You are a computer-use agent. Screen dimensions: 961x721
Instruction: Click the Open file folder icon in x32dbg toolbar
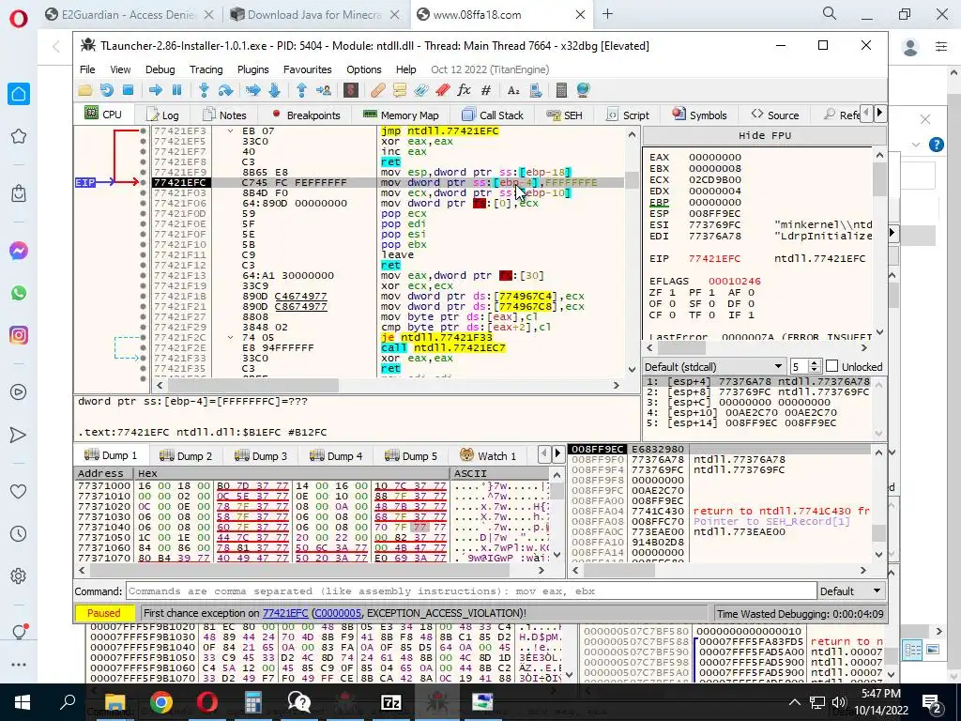(x=85, y=91)
